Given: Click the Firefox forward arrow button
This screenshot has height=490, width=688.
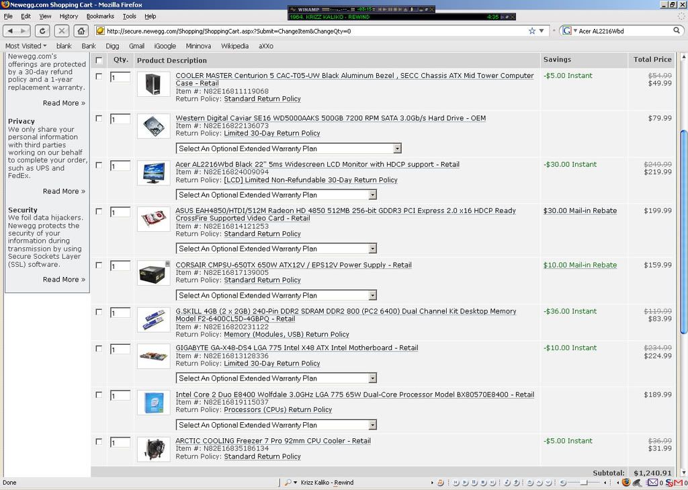Looking at the screenshot, I should point(24,31).
